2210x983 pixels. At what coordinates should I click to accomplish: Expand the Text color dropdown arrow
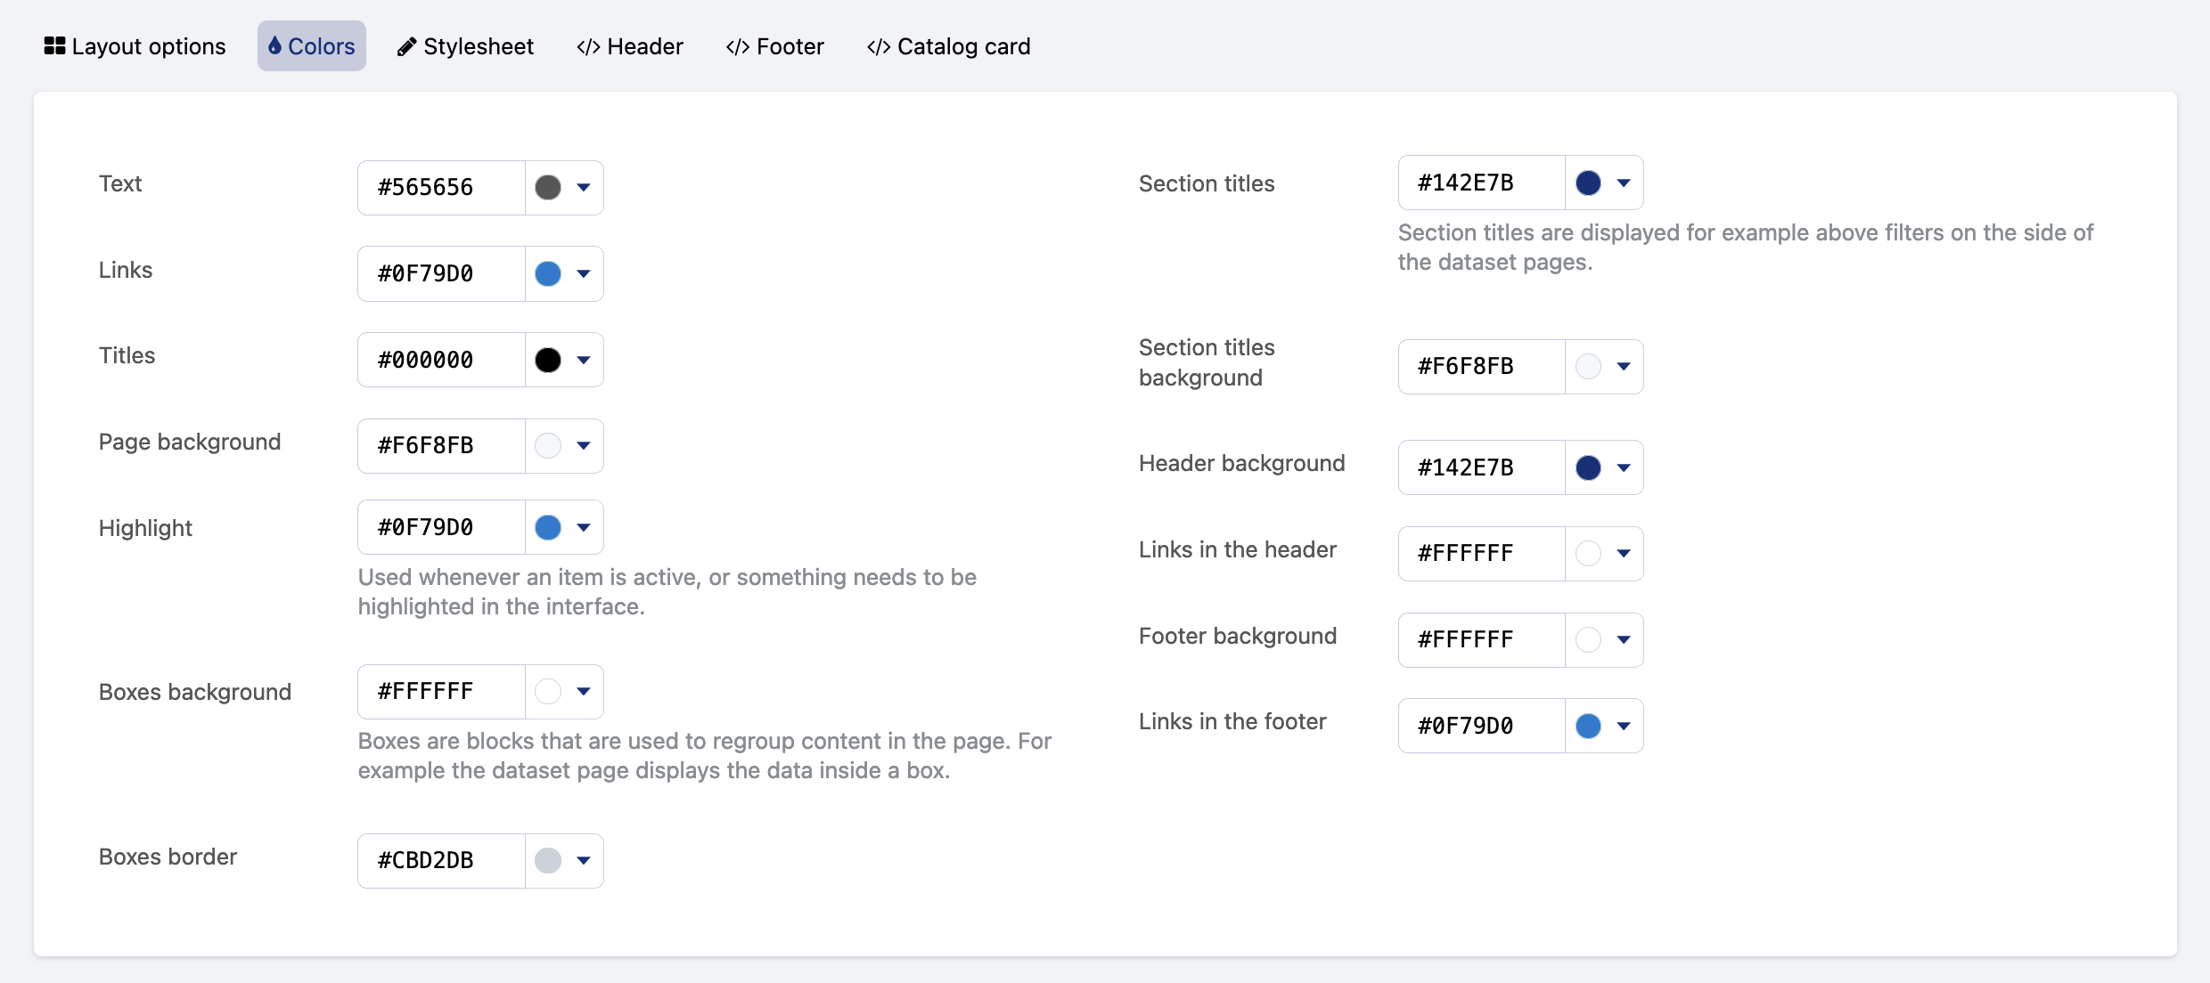point(584,188)
